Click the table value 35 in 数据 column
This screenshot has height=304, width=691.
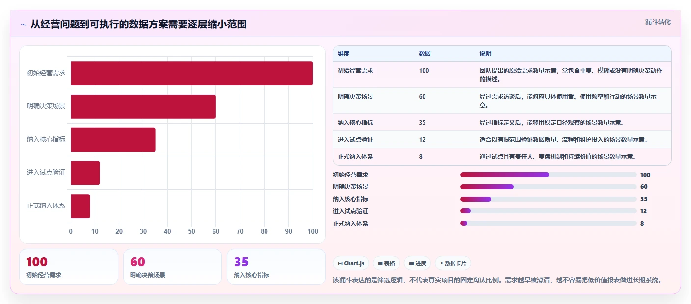[x=423, y=123]
